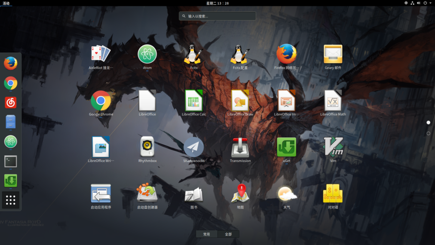435x245 pixels.
Task: Open the Fcitx input method app
Action: (194, 57)
